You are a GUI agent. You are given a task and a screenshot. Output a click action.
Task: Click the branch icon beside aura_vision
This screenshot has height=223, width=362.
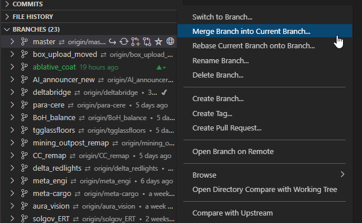point(24,206)
